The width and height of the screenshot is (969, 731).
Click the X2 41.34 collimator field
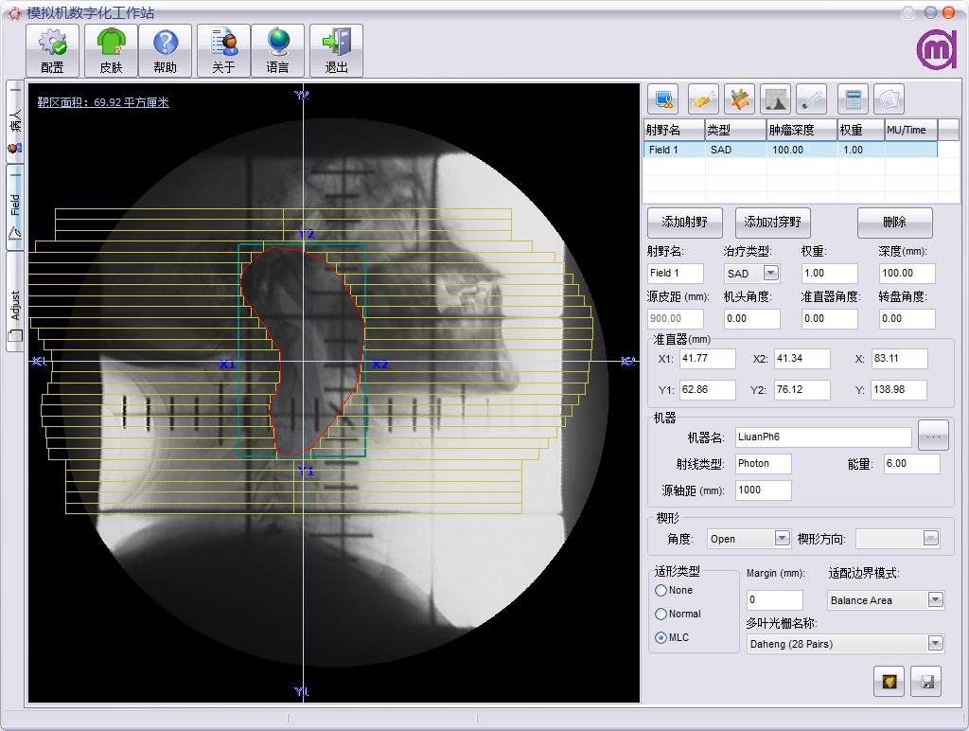pos(802,359)
